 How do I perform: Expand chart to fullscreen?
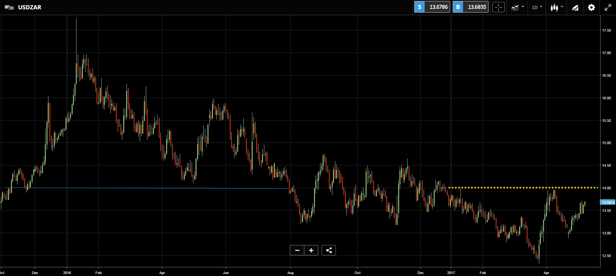tap(608, 7)
